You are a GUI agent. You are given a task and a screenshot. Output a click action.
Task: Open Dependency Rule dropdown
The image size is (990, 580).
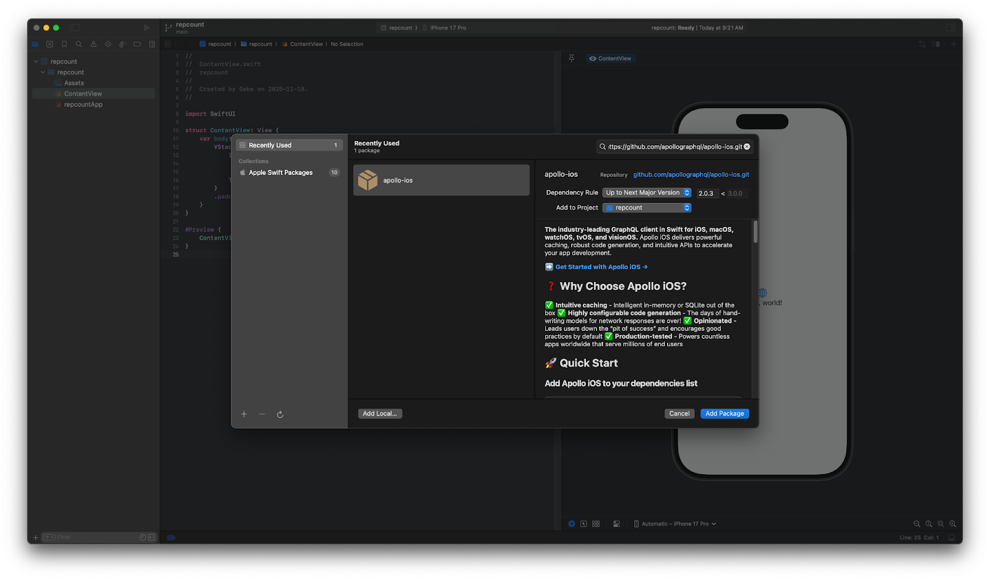(x=647, y=193)
